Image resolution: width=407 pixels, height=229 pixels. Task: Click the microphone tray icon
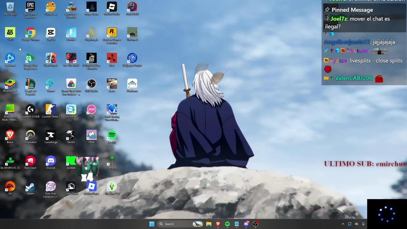pos(363,224)
